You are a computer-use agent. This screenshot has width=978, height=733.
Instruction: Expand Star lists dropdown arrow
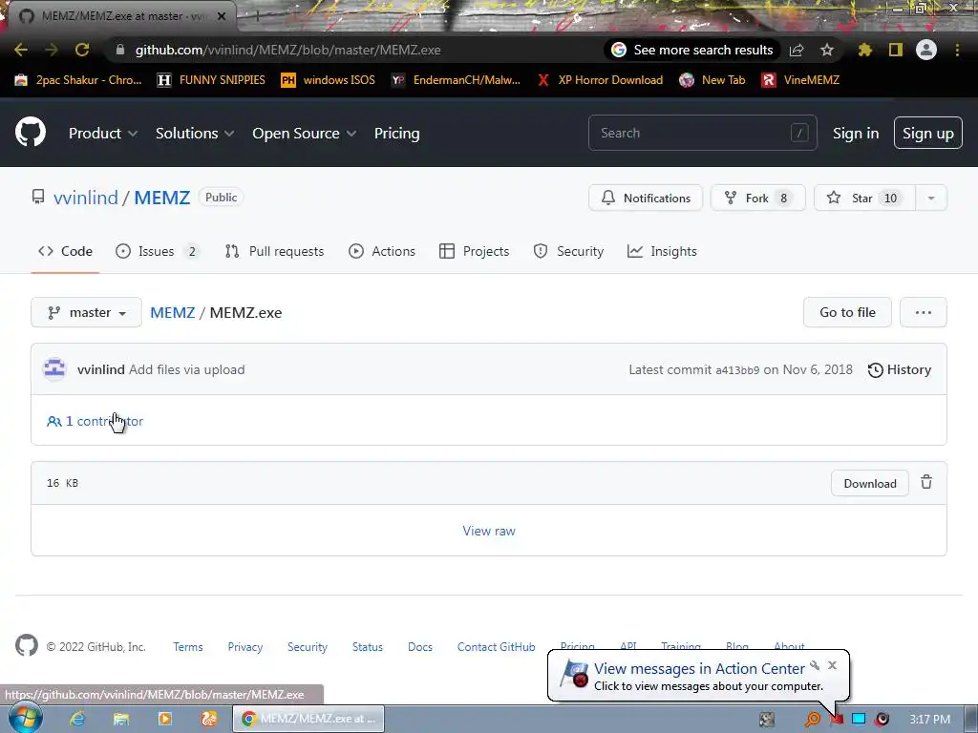tap(930, 199)
